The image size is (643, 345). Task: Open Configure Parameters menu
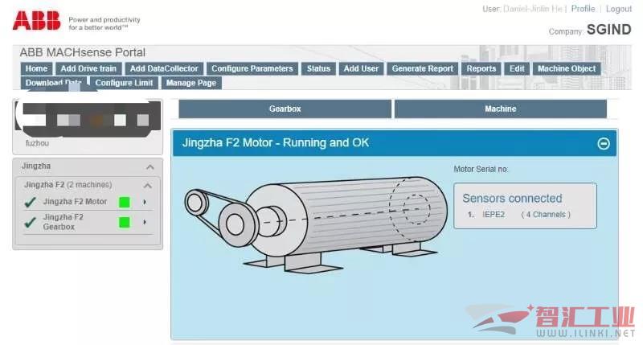(252, 69)
